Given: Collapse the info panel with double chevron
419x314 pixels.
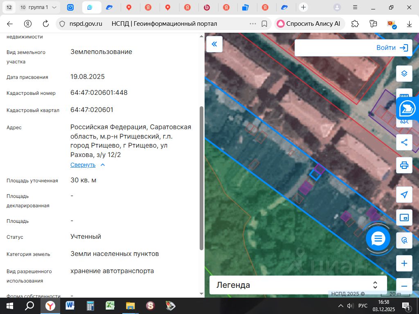Looking at the screenshot, I should tap(214, 44).
